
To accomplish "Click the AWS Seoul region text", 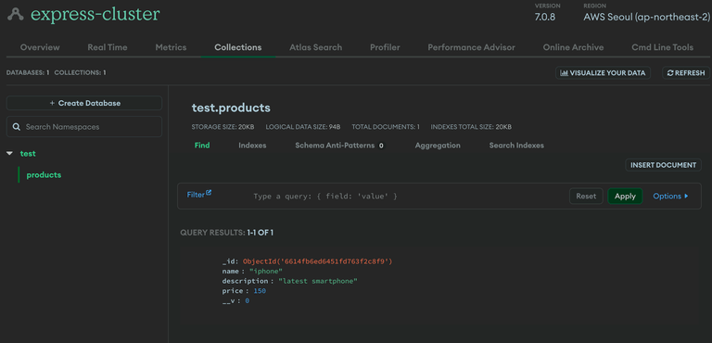I will [646, 18].
